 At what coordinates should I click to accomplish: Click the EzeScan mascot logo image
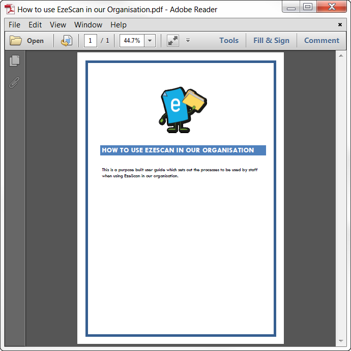pyautogui.click(x=183, y=110)
